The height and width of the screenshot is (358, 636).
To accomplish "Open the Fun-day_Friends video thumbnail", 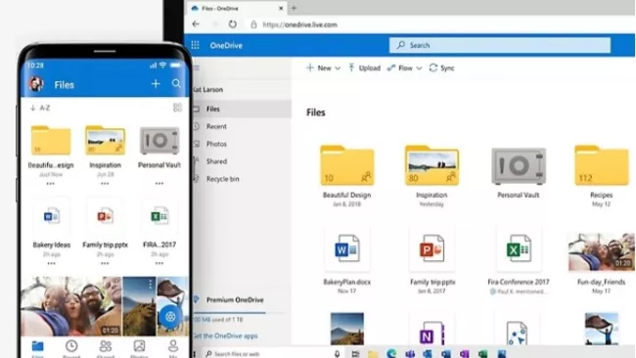I will (602, 251).
